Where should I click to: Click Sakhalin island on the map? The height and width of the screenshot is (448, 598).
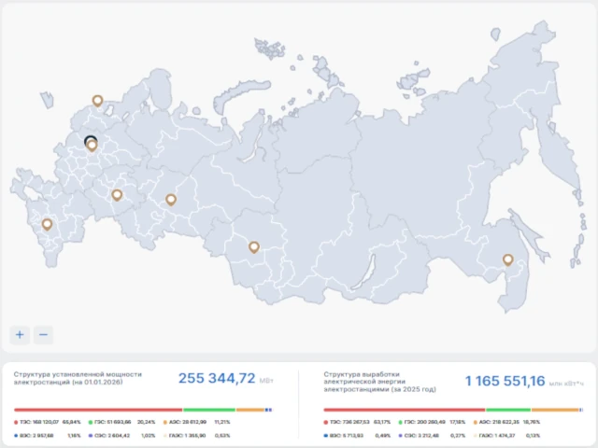pos(528,234)
